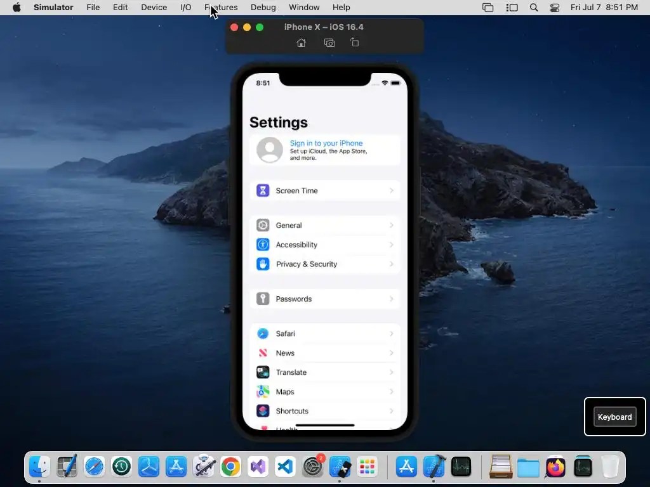Viewport: 650px width, 487px height.
Task: Open Control Center in menu bar
Action: (555, 8)
